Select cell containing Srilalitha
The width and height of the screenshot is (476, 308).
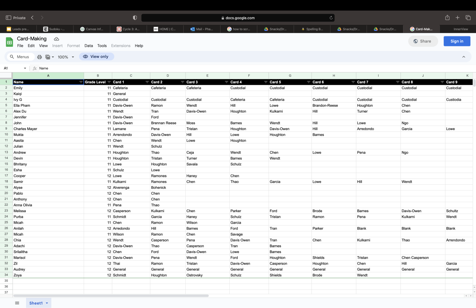click(x=48, y=252)
